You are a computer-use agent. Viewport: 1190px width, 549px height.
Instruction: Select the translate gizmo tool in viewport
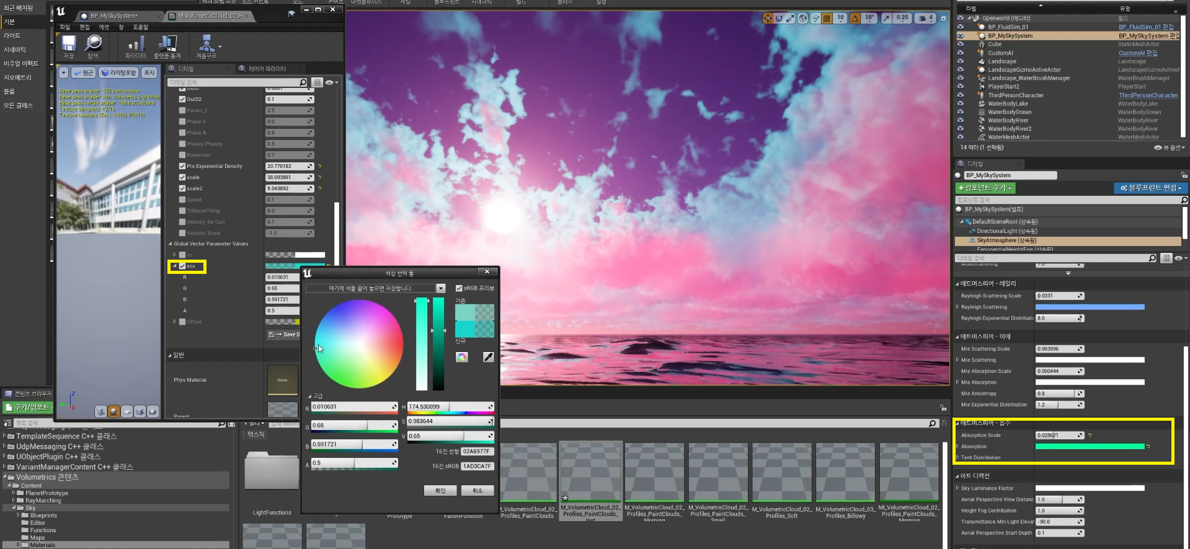768,19
